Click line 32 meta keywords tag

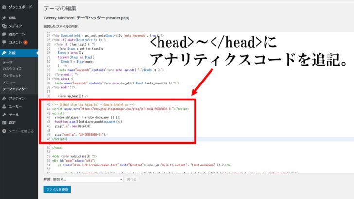tap(111, 70)
